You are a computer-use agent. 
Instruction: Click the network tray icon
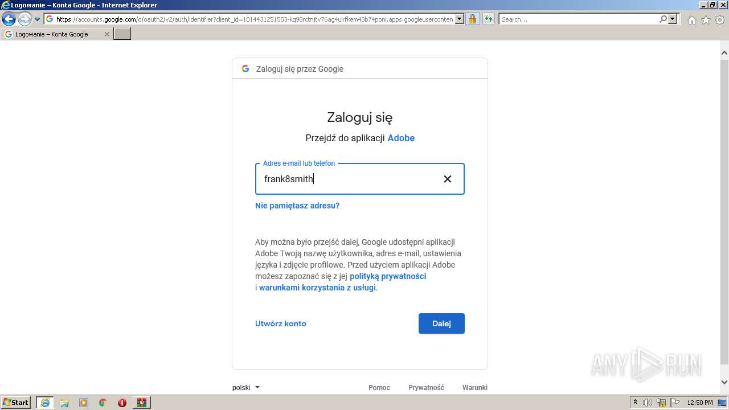click(x=661, y=403)
